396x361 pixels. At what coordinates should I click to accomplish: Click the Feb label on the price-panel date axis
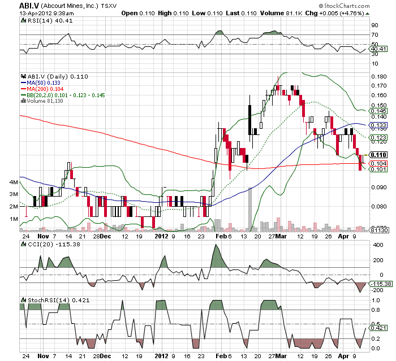(x=222, y=236)
